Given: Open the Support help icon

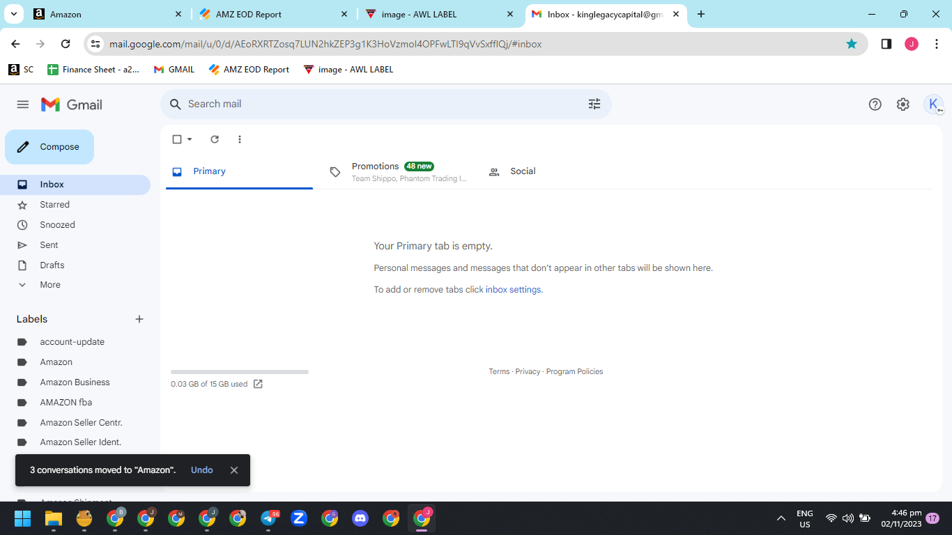Looking at the screenshot, I should (x=875, y=104).
